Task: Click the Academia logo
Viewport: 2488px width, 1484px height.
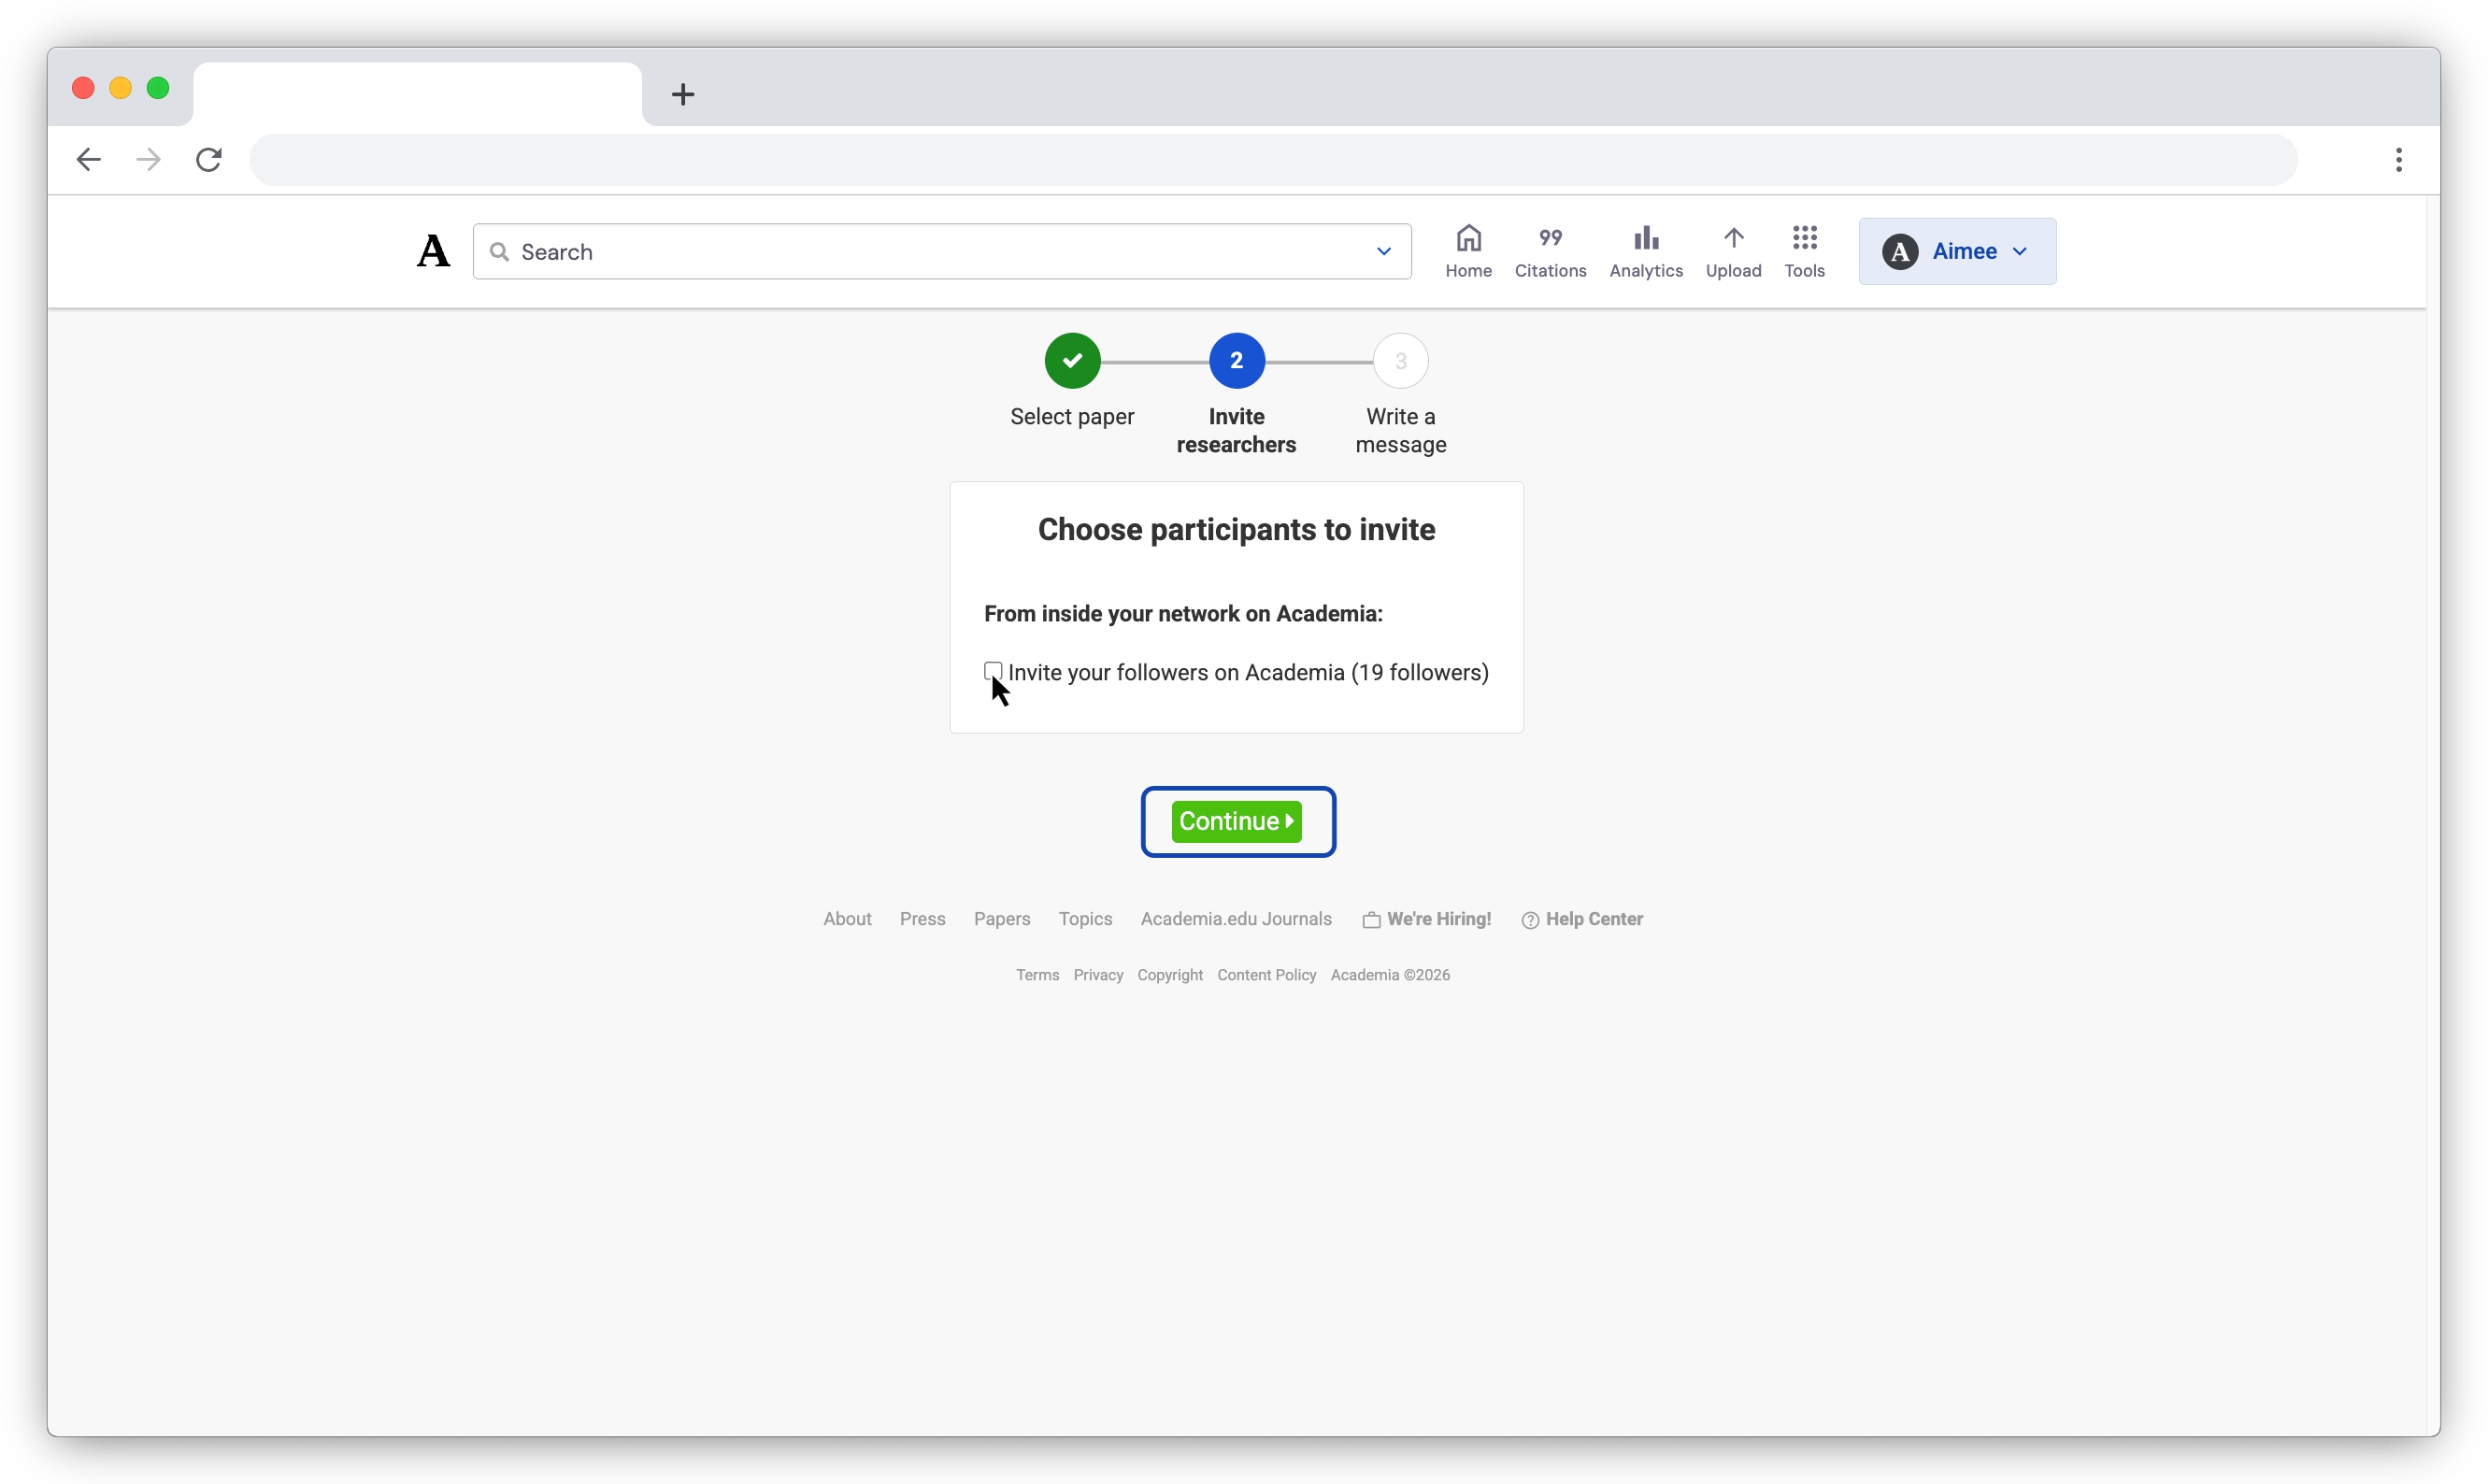Action: coord(433,251)
